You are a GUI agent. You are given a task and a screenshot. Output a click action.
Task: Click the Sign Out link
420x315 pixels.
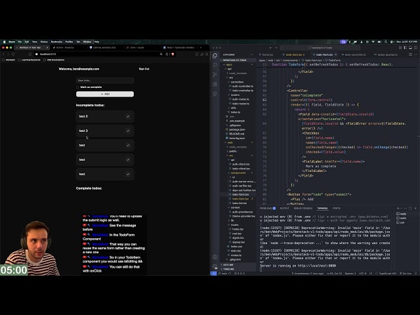click(144, 69)
